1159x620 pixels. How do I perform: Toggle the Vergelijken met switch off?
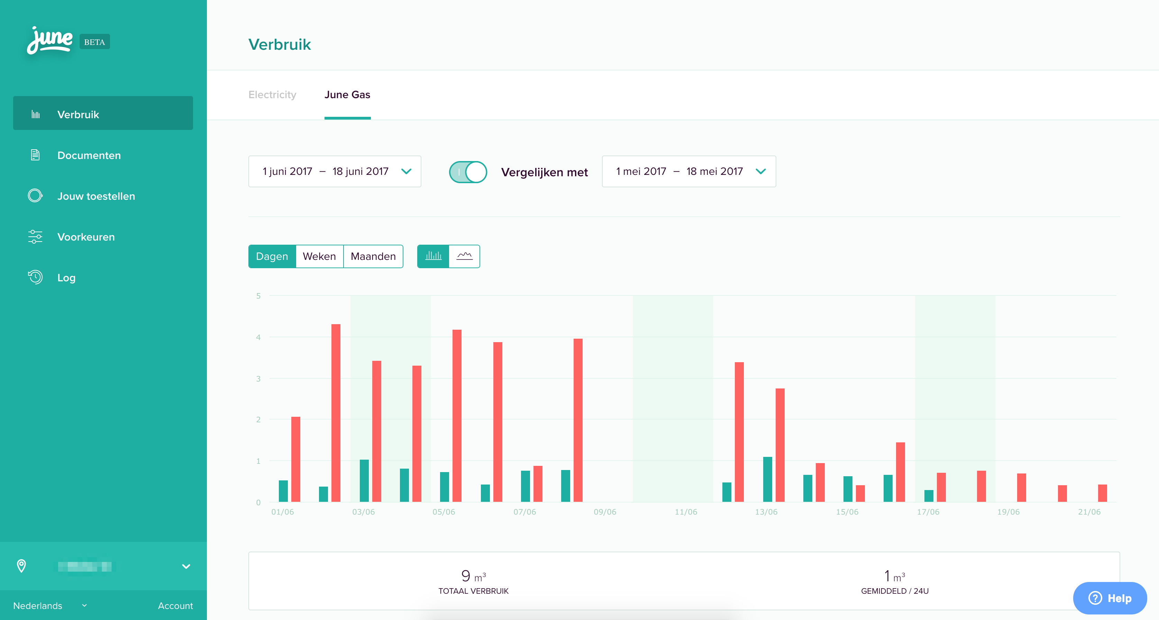(x=468, y=172)
